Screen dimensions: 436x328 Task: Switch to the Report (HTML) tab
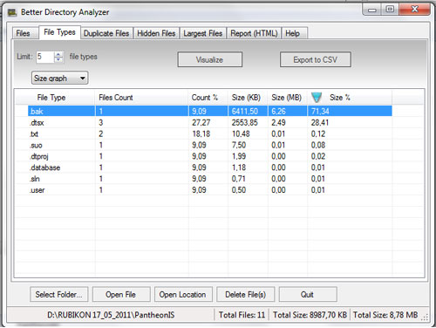click(254, 33)
